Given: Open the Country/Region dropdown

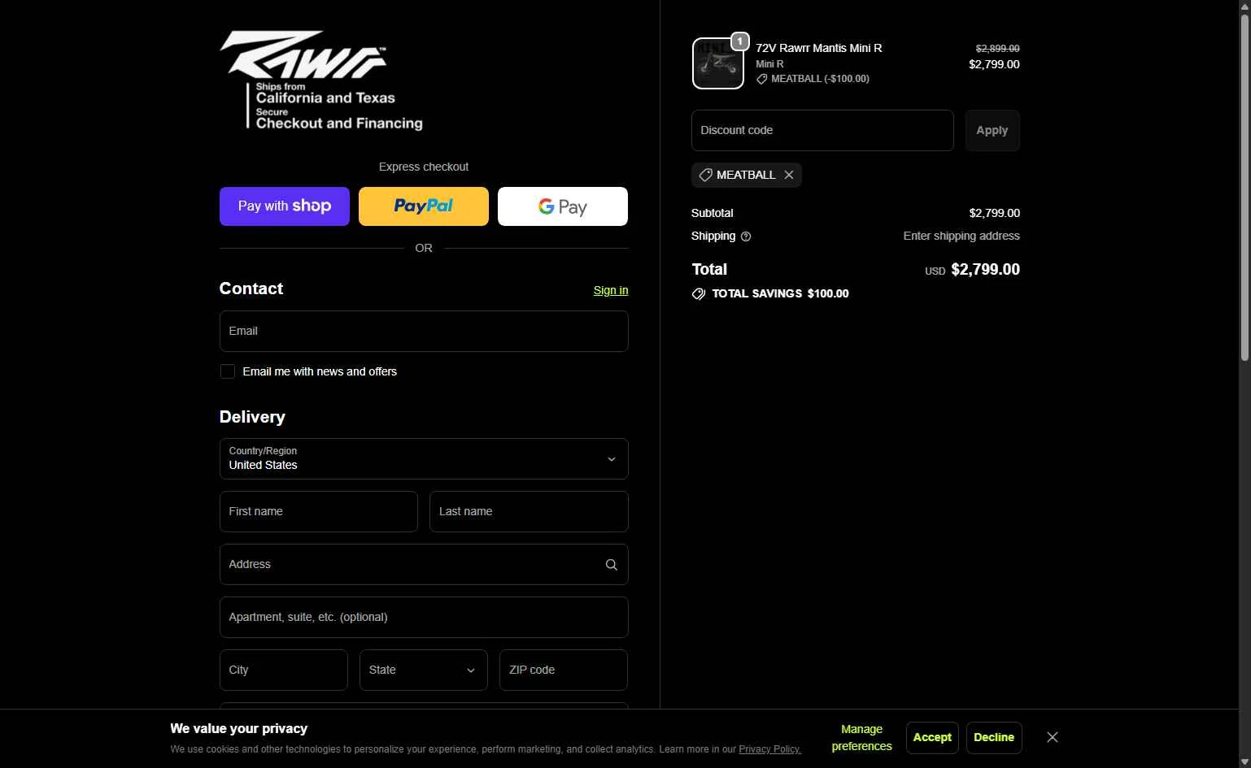Looking at the screenshot, I should pos(424,458).
